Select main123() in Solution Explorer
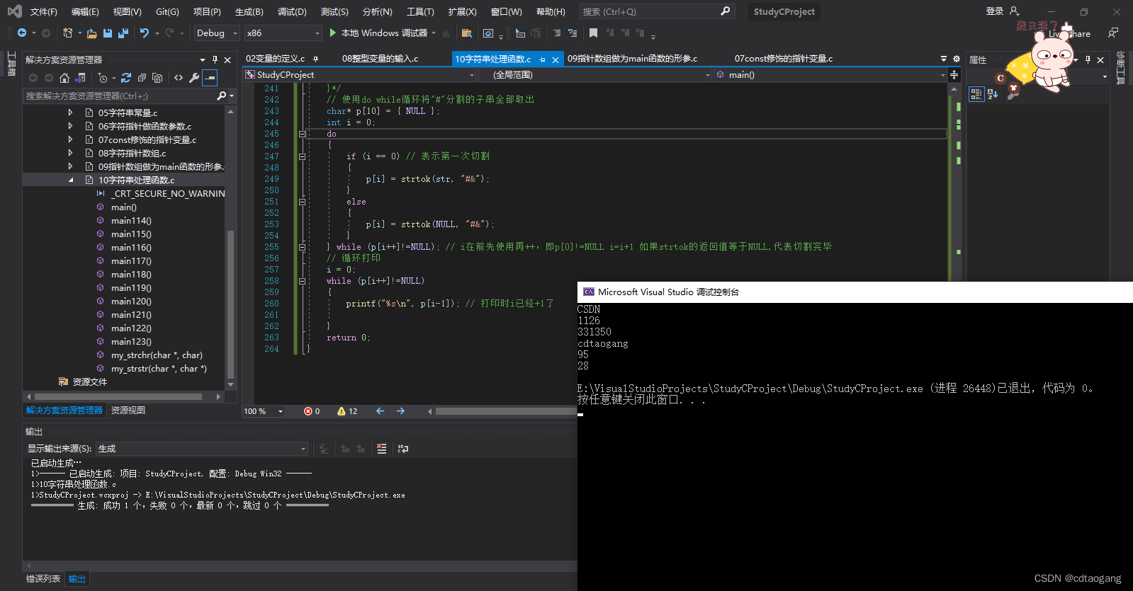This screenshot has width=1133, height=591. pyautogui.click(x=131, y=342)
